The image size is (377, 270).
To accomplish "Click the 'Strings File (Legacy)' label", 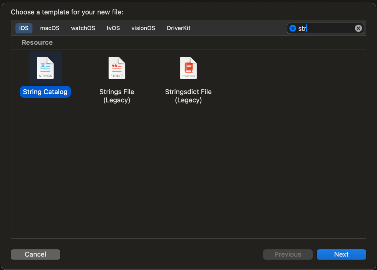I will pyautogui.click(x=117, y=96).
